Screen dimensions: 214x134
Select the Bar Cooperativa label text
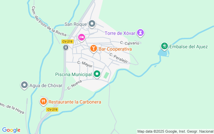click(115, 49)
